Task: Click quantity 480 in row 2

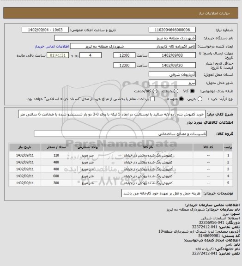Action: pyautogui.click(x=56, y=162)
